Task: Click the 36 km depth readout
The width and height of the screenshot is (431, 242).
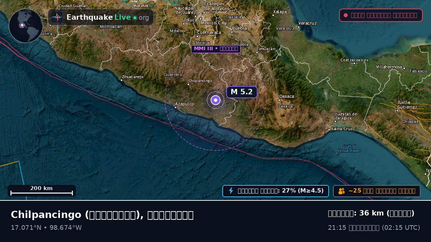Action: [x=371, y=213]
